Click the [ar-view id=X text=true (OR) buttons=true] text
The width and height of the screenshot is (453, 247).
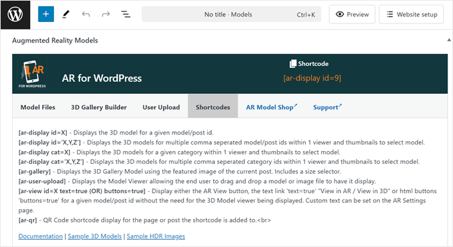pyautogui.click(x=82, y=191)
